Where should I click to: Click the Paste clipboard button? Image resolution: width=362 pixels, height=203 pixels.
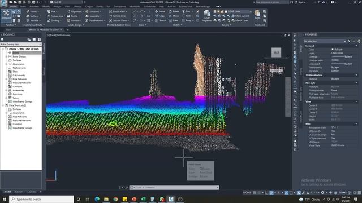pyautogui.click(x=257, y=15)
